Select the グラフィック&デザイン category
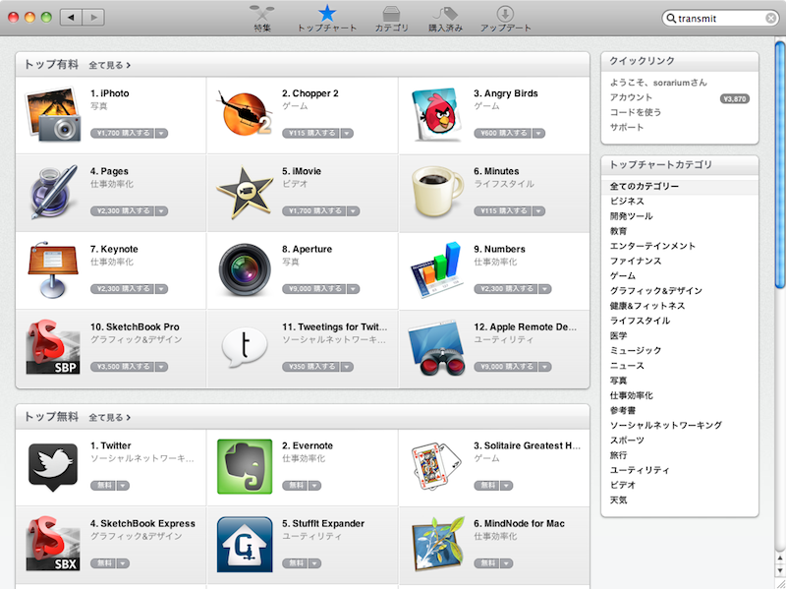The width and height of the screenshot is (786, 589). [x=655, y=291]
